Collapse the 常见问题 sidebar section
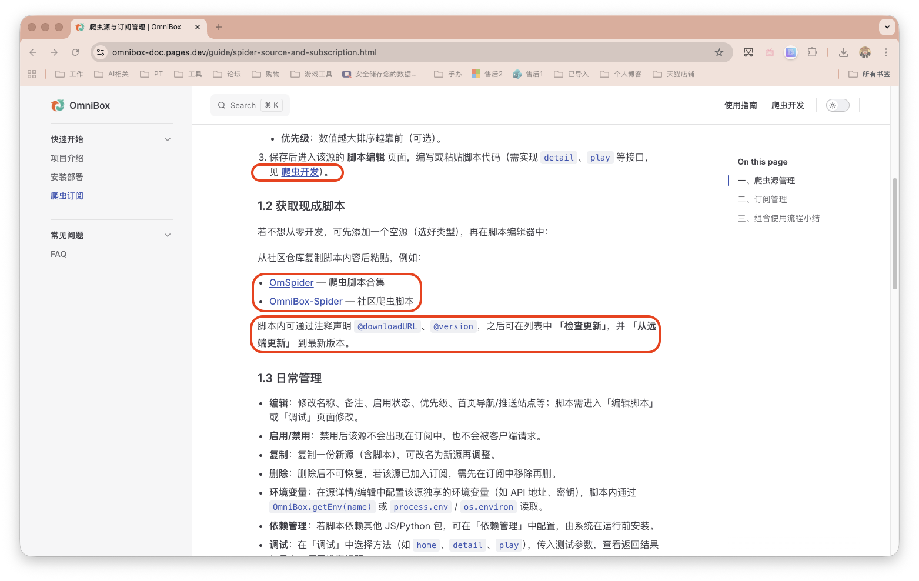This screenshot has width=919, height=581. point(166,235)
